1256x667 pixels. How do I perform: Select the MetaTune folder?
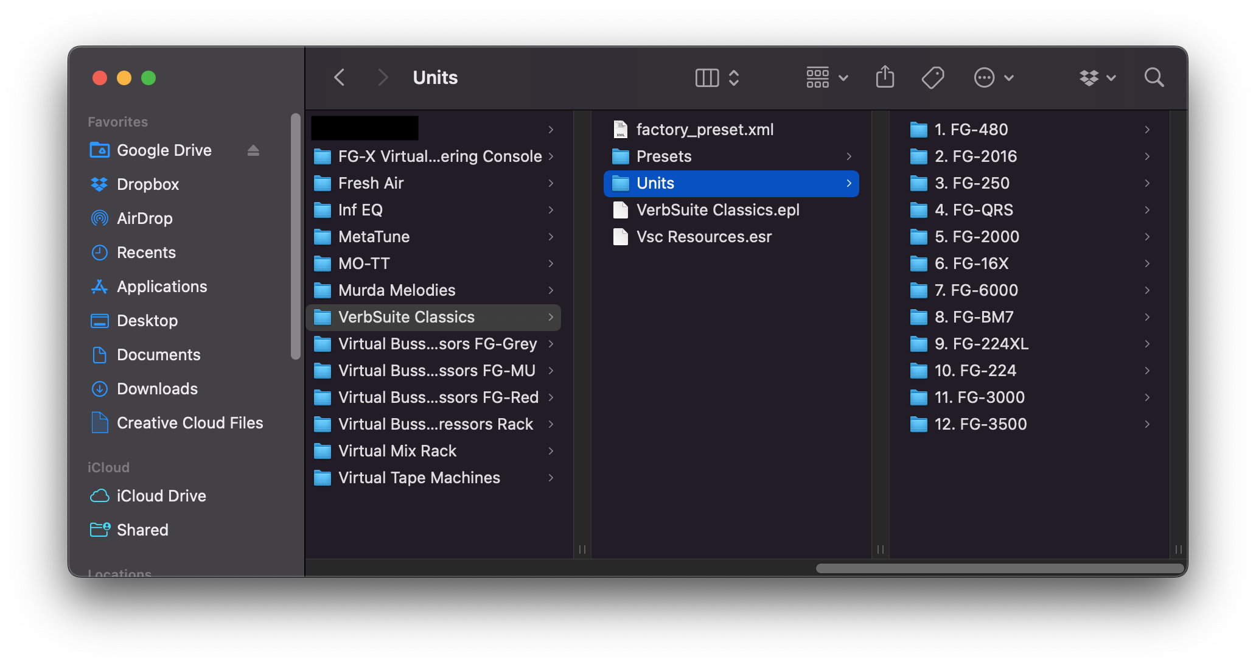434,237
